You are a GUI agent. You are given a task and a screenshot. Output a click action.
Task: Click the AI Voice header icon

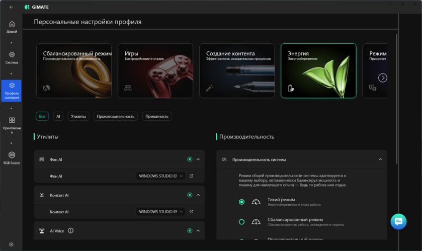point(42,230)
